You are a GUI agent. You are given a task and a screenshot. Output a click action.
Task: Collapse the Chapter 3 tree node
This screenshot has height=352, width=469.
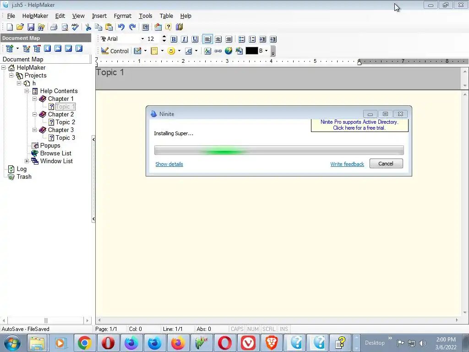[x=35, y=130]
